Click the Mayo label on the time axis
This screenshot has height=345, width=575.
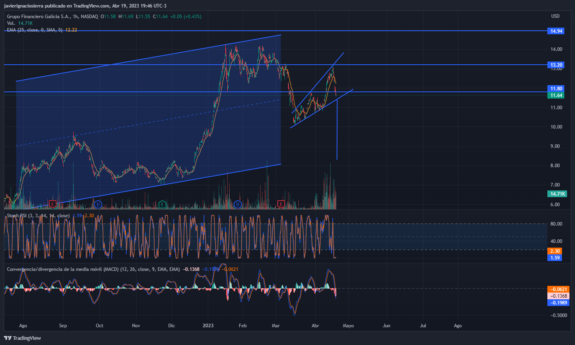tap(348, 326)
